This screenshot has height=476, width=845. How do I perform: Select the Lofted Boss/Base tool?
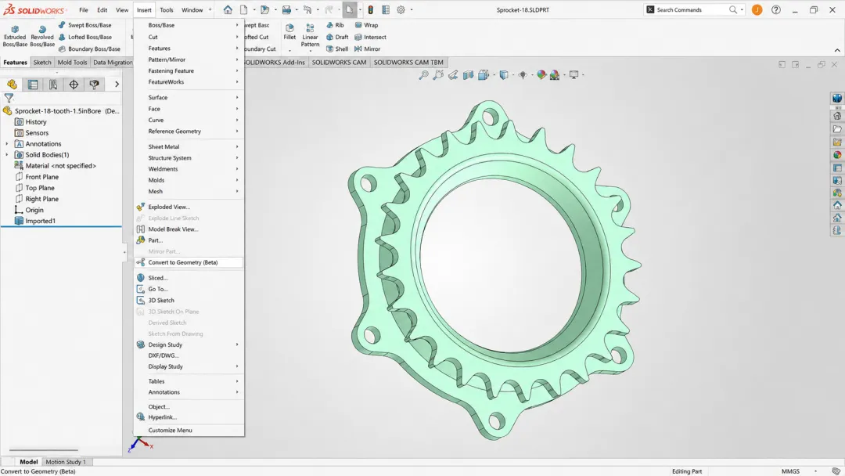(x=85, y=37)
